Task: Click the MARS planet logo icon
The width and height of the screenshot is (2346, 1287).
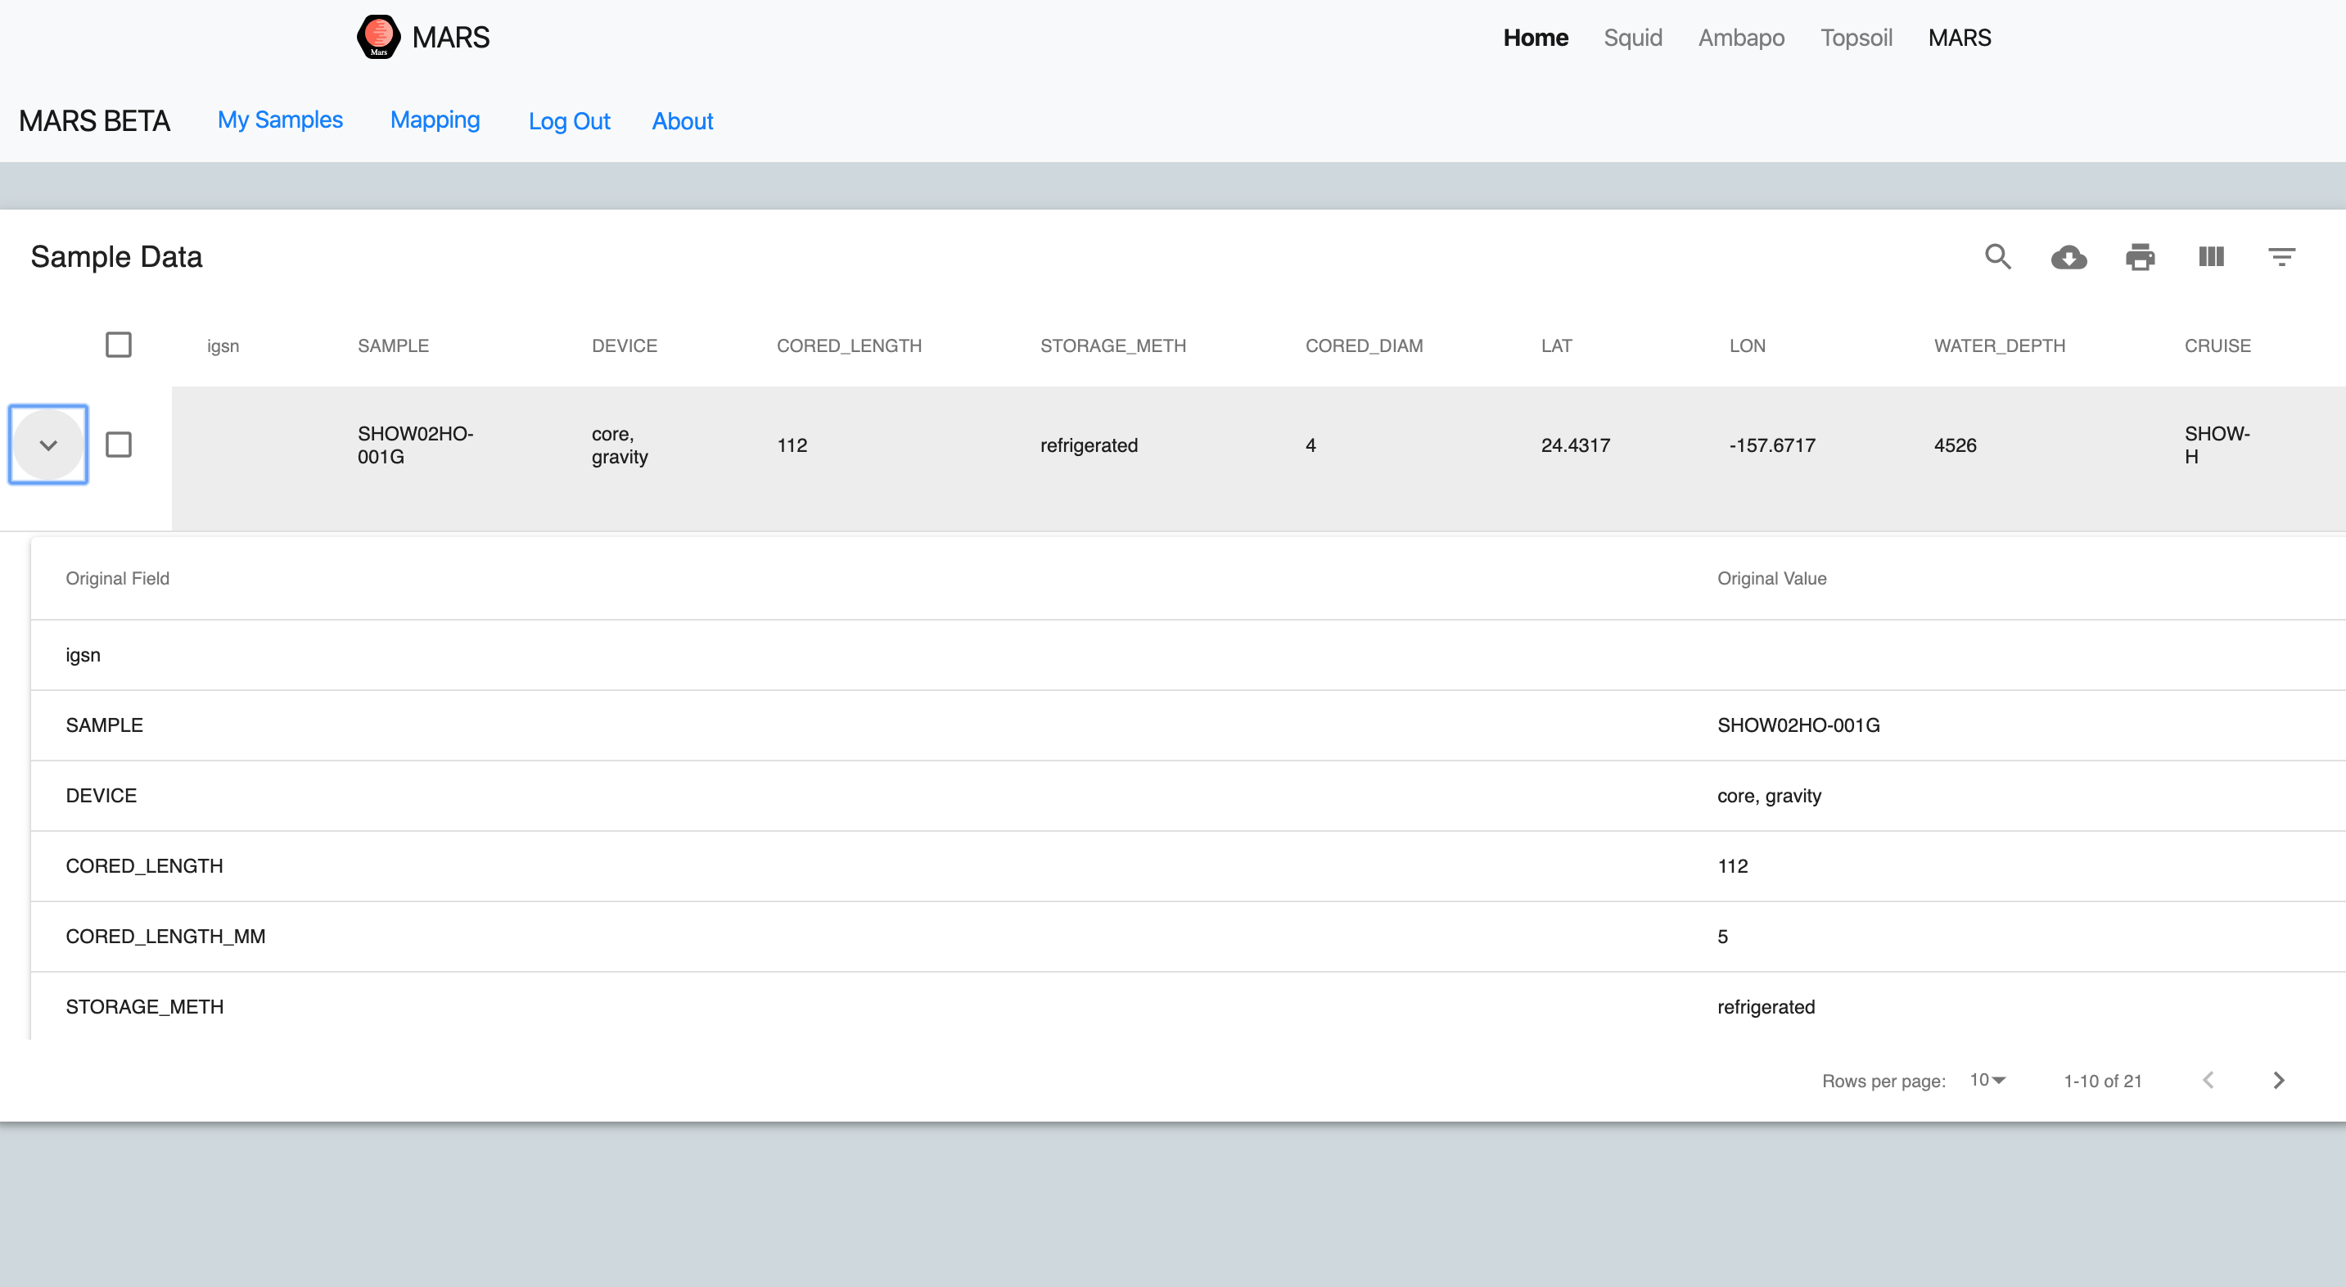Action: [378, 38]
